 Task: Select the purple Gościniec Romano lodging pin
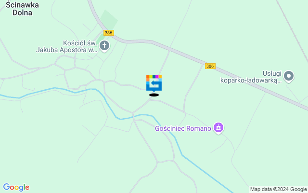(218, 128)
